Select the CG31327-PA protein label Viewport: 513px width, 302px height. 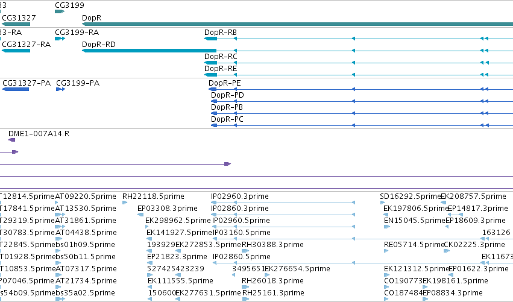pos(27,83)
